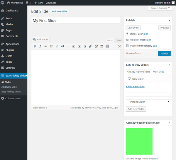176x160 pixels.
Task: Click the Preview button
Action: click(165, 28)
